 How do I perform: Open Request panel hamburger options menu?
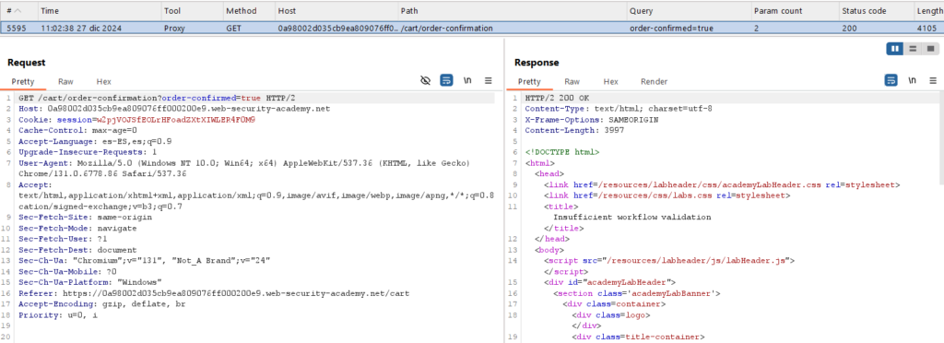(489, 80)
